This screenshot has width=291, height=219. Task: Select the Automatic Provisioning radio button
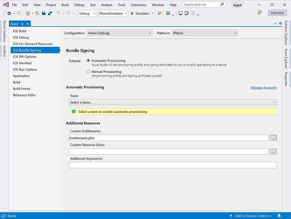pyautogui.click(x=88, y=61)
